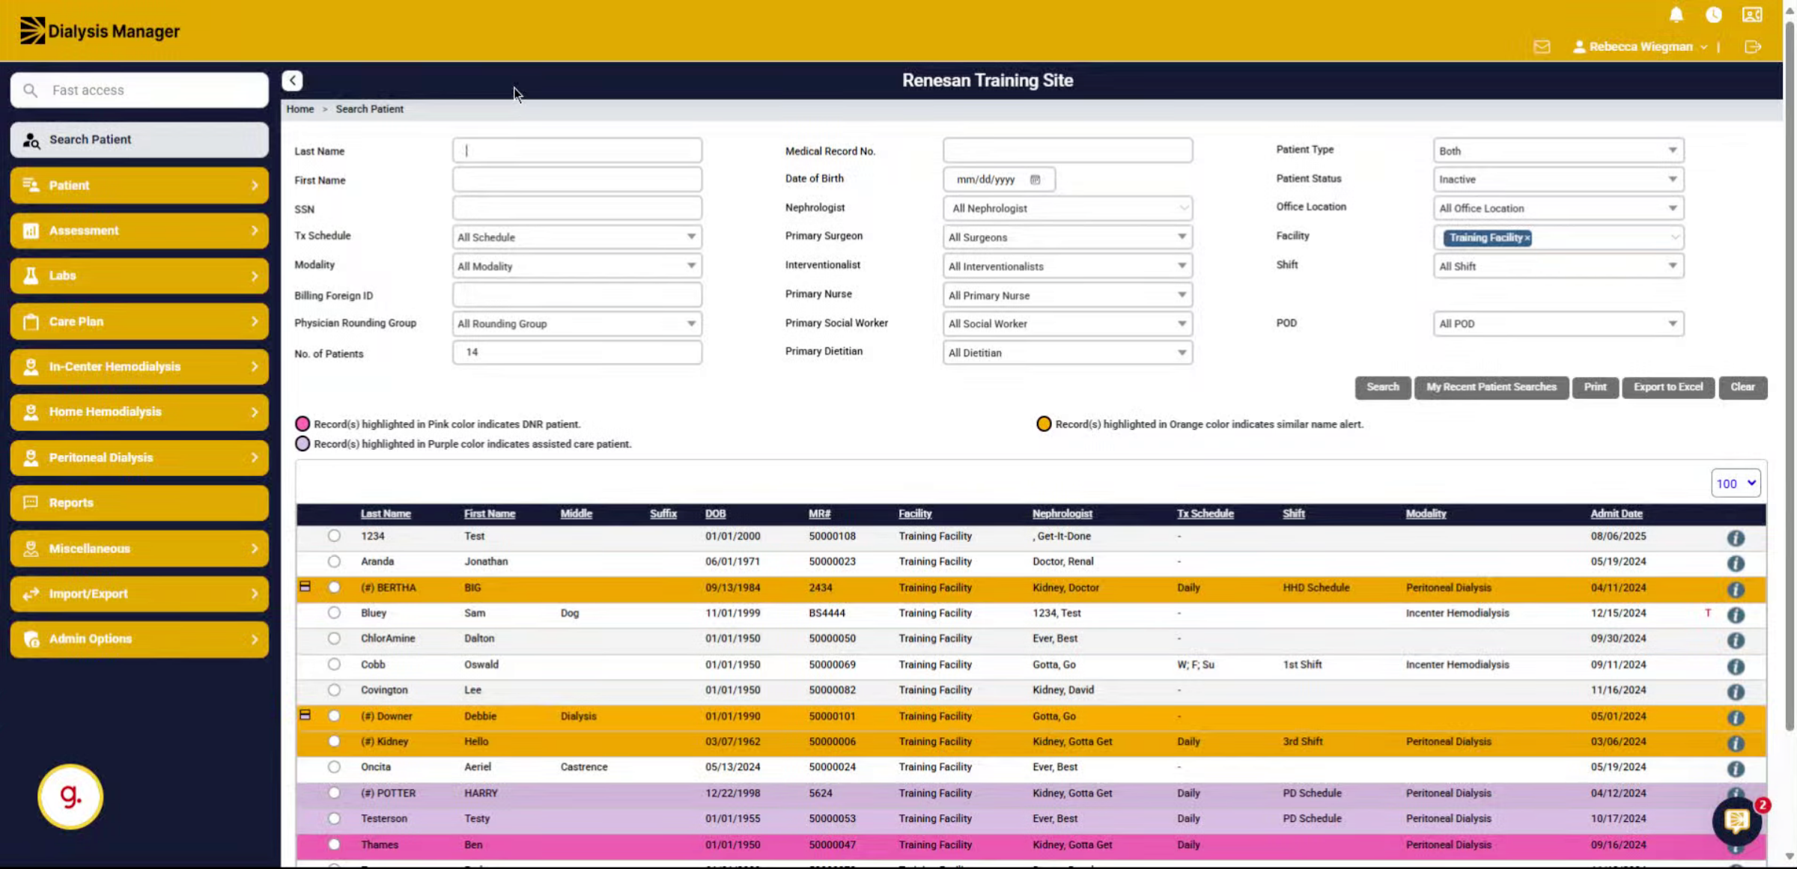Click the Search button
The height and width of the screenshot is (869, 1797).
tap(1382, 387)
